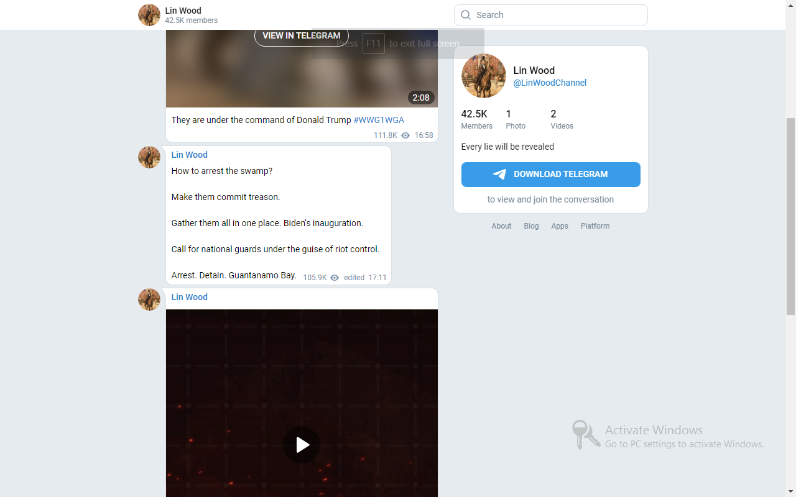Focus the Search input field

[x=551, y=15]
